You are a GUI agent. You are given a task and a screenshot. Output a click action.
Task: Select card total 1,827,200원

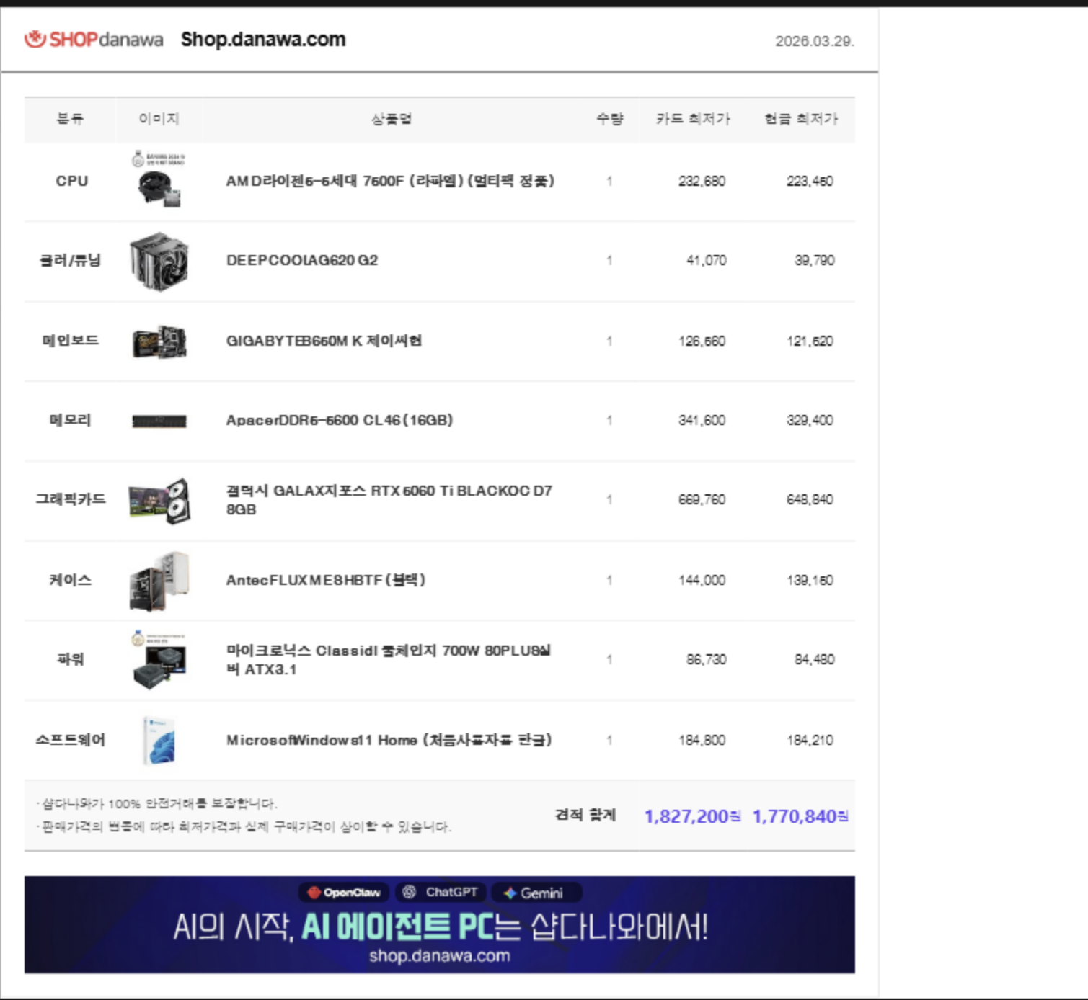692,816
